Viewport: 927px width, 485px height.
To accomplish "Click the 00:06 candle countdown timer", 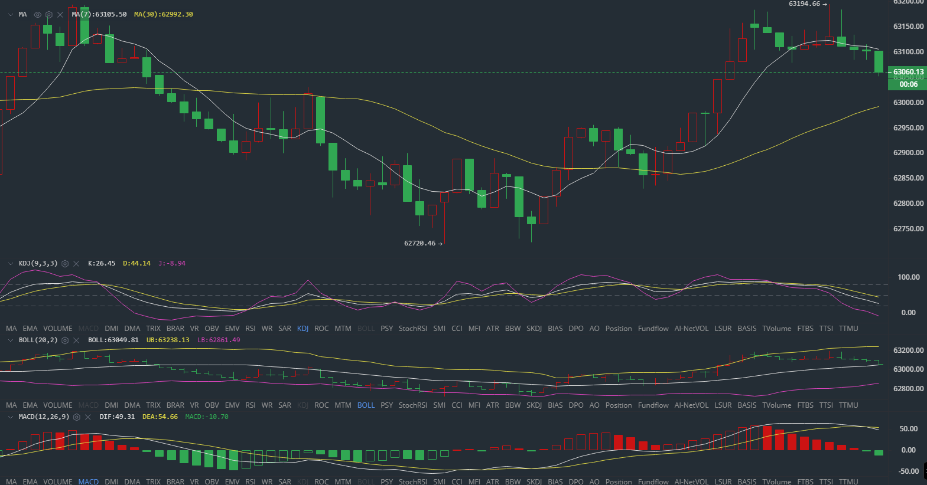I will point(908,84).
